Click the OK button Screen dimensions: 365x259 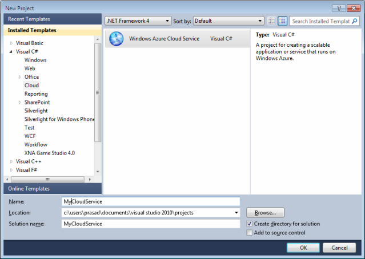303,248
